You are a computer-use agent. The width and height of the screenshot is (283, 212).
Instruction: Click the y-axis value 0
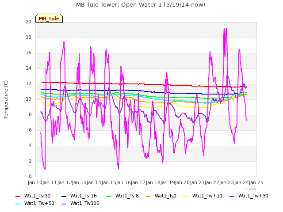tap(30, 176)
